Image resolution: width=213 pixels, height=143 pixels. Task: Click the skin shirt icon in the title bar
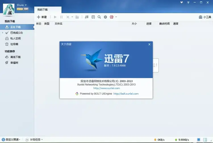182,2
